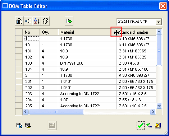The width and height of the screenshot is (169, 136).
Task: Click the horizontal scrollbar thumb
Action: 56,112
